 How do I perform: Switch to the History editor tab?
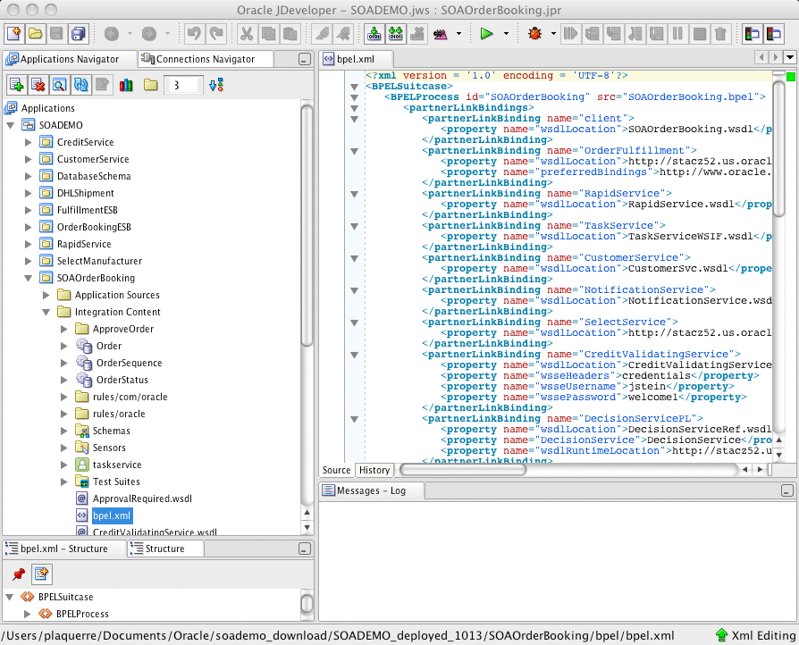pos(374,470)
